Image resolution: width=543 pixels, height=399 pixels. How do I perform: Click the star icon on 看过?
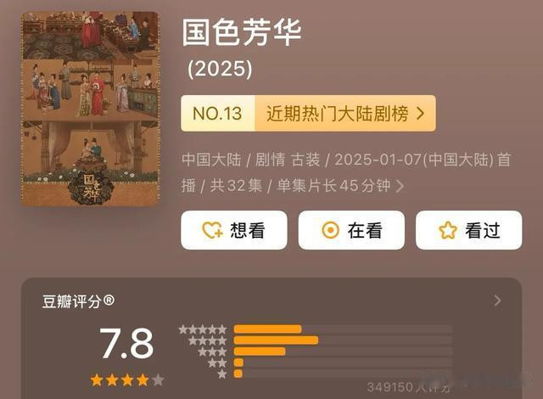tap(447, 230)
